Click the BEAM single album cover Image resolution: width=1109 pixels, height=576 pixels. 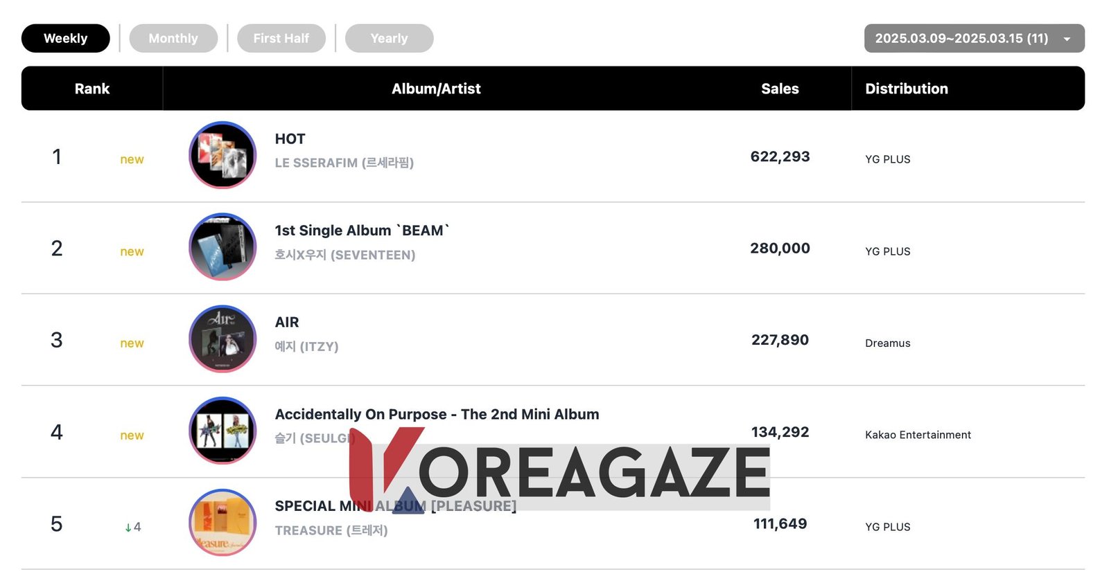tap(222, 247)
